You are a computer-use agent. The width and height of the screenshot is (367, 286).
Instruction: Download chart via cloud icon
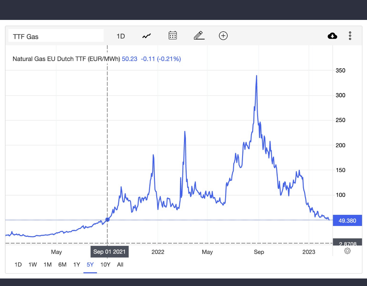332,36
